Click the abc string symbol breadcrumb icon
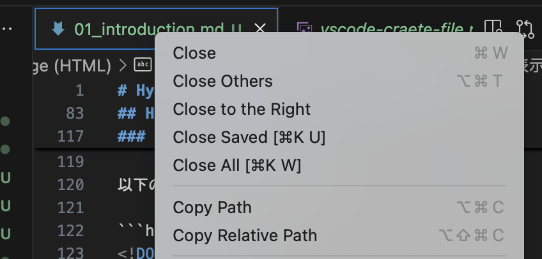Screen dimensions: 542x259 [143, 64]
